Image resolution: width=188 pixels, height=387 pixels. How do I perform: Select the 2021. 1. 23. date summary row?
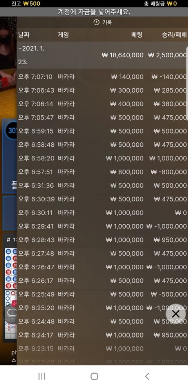[x=102, y=55]
